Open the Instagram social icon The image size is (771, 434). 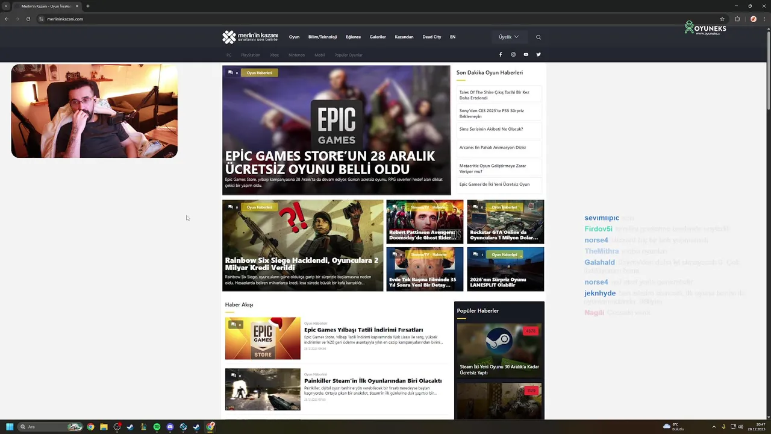[x=513, y=54]
